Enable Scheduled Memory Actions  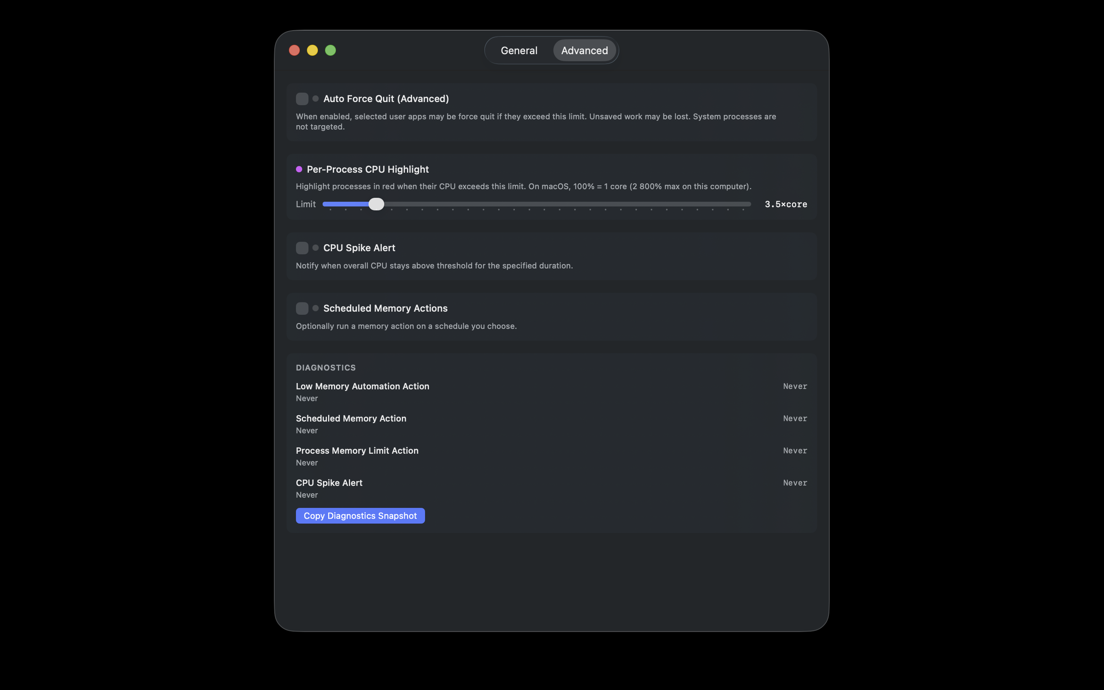302,308
